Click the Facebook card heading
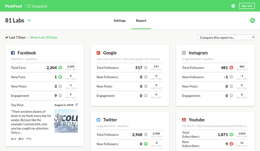This screenshot has height=151, width=260. 27,53
